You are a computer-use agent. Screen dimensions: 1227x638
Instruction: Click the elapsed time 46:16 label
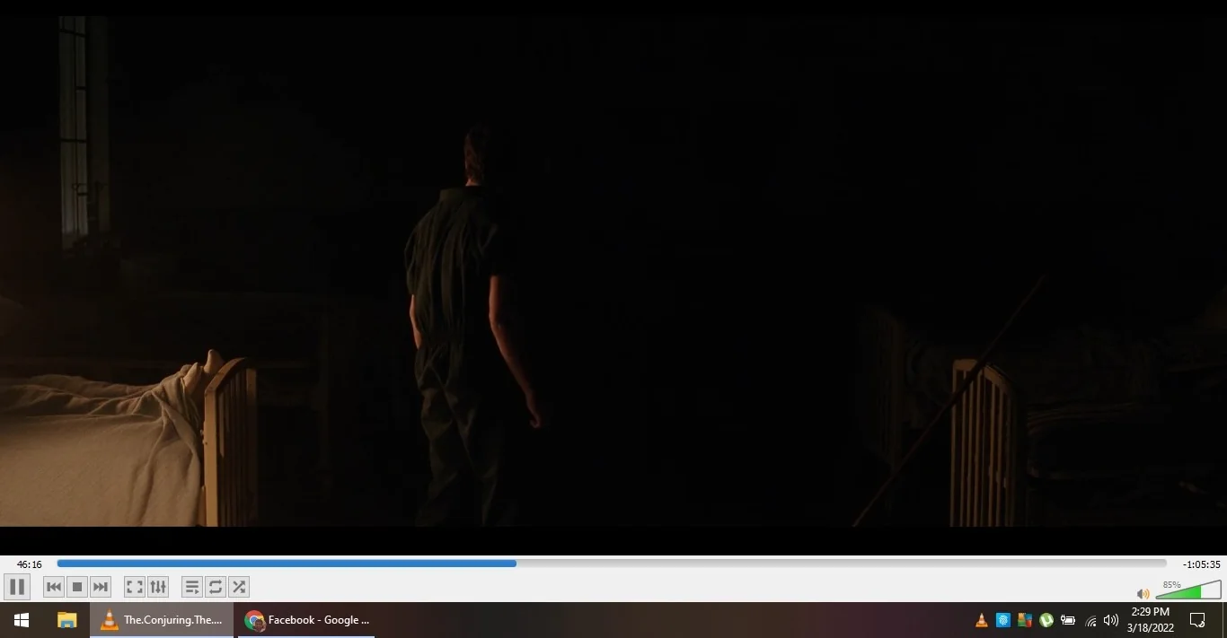click(30, 564)
